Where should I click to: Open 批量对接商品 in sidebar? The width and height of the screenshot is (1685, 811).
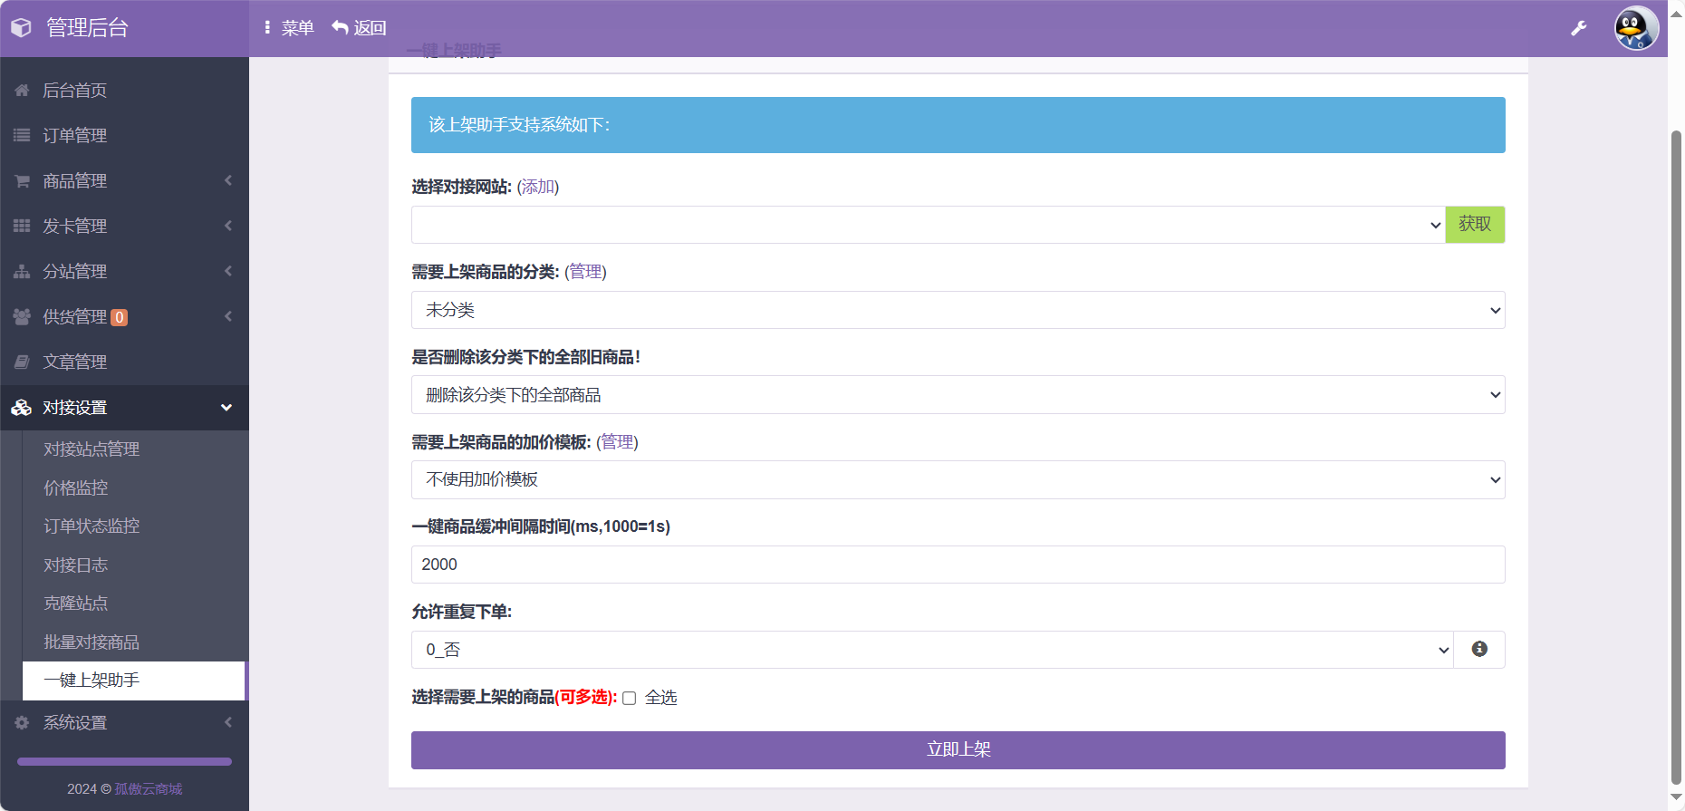pyautogui.click(x=91, y=642)
